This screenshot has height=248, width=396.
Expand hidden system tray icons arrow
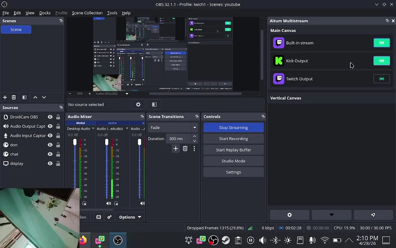349,240
